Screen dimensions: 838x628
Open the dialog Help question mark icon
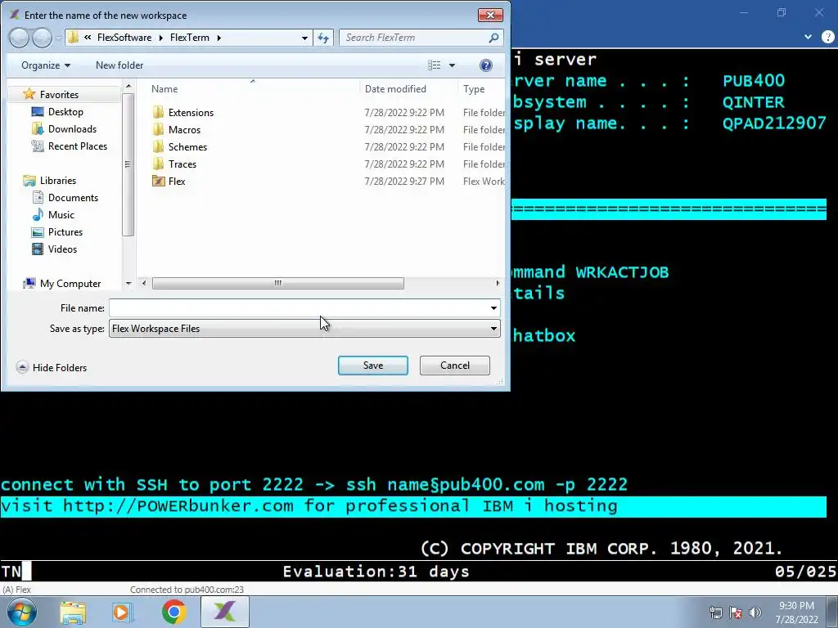pyautogui.click(x=486, y=65)
